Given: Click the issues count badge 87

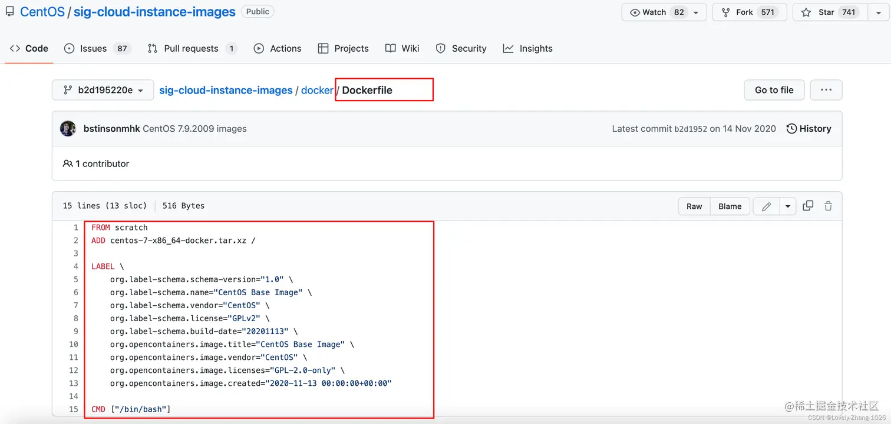Looking at the screenshot, I should [122, 48].
